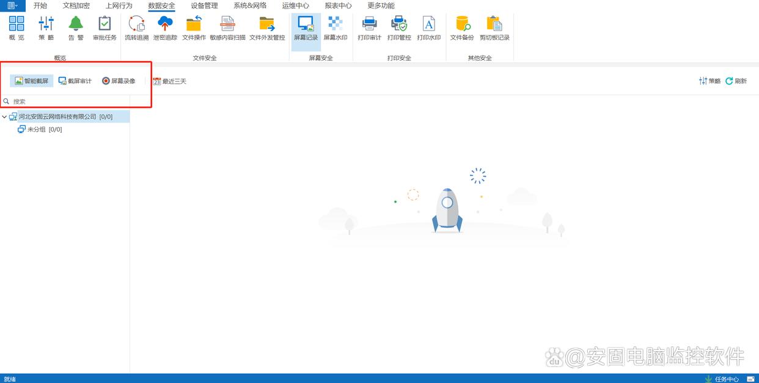This screenshot has width=759, height=383.
Task: Open the 打印审计 printer icon
Action: click(370, 29)
